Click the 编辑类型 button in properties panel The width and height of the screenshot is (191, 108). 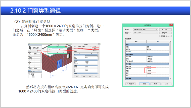[39, 51]
